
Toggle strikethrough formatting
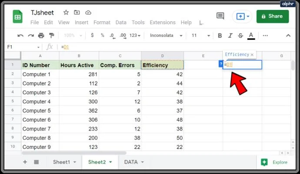click(x=240, y=36)
